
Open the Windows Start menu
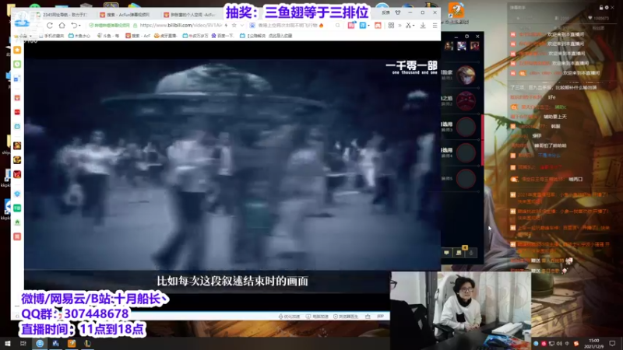(8, 343)
